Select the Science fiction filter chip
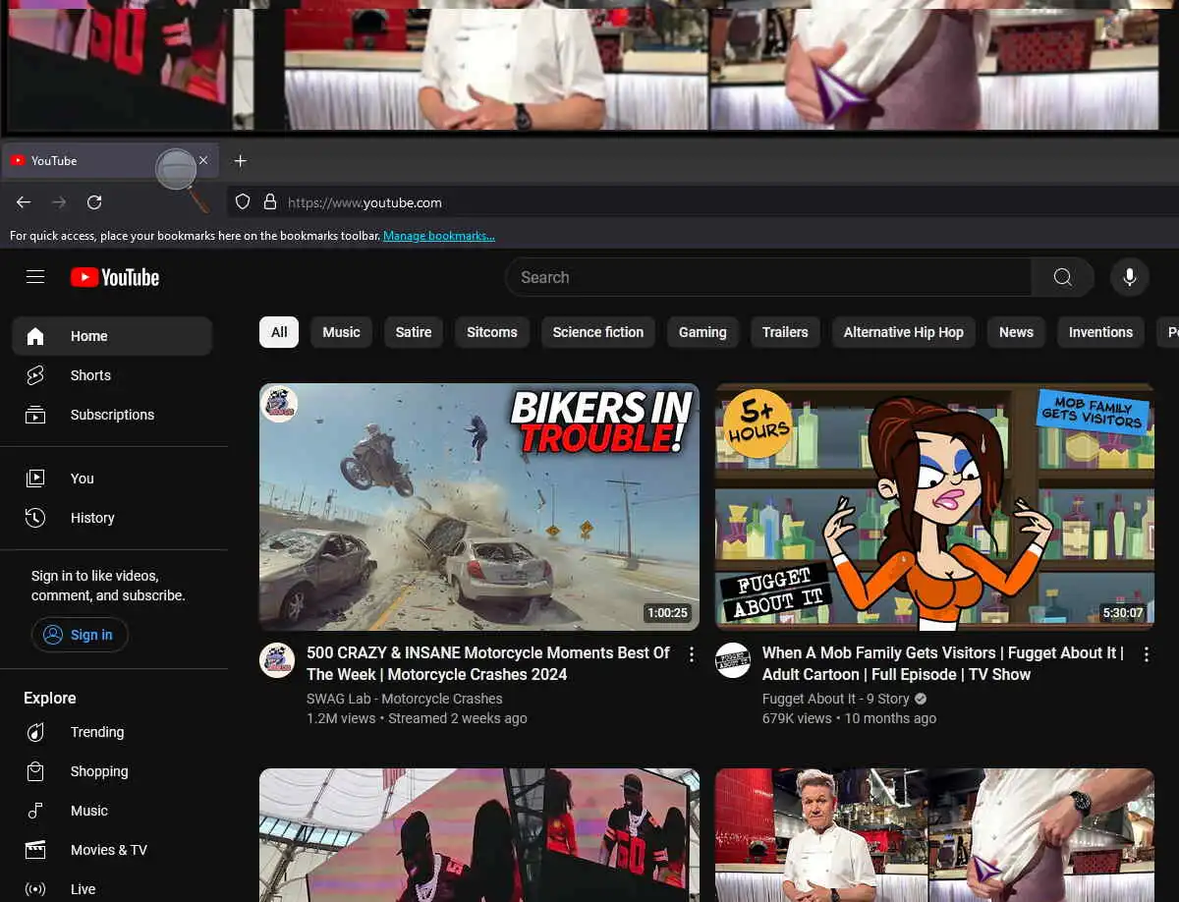 pos(598,332)
